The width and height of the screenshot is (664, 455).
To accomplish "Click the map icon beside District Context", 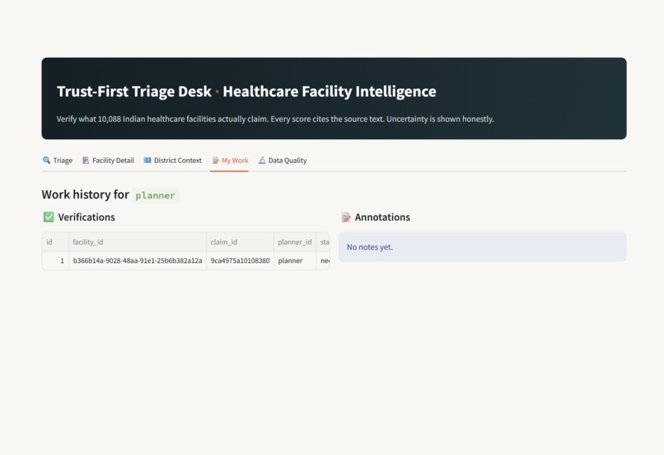I will tap(147, 160).
